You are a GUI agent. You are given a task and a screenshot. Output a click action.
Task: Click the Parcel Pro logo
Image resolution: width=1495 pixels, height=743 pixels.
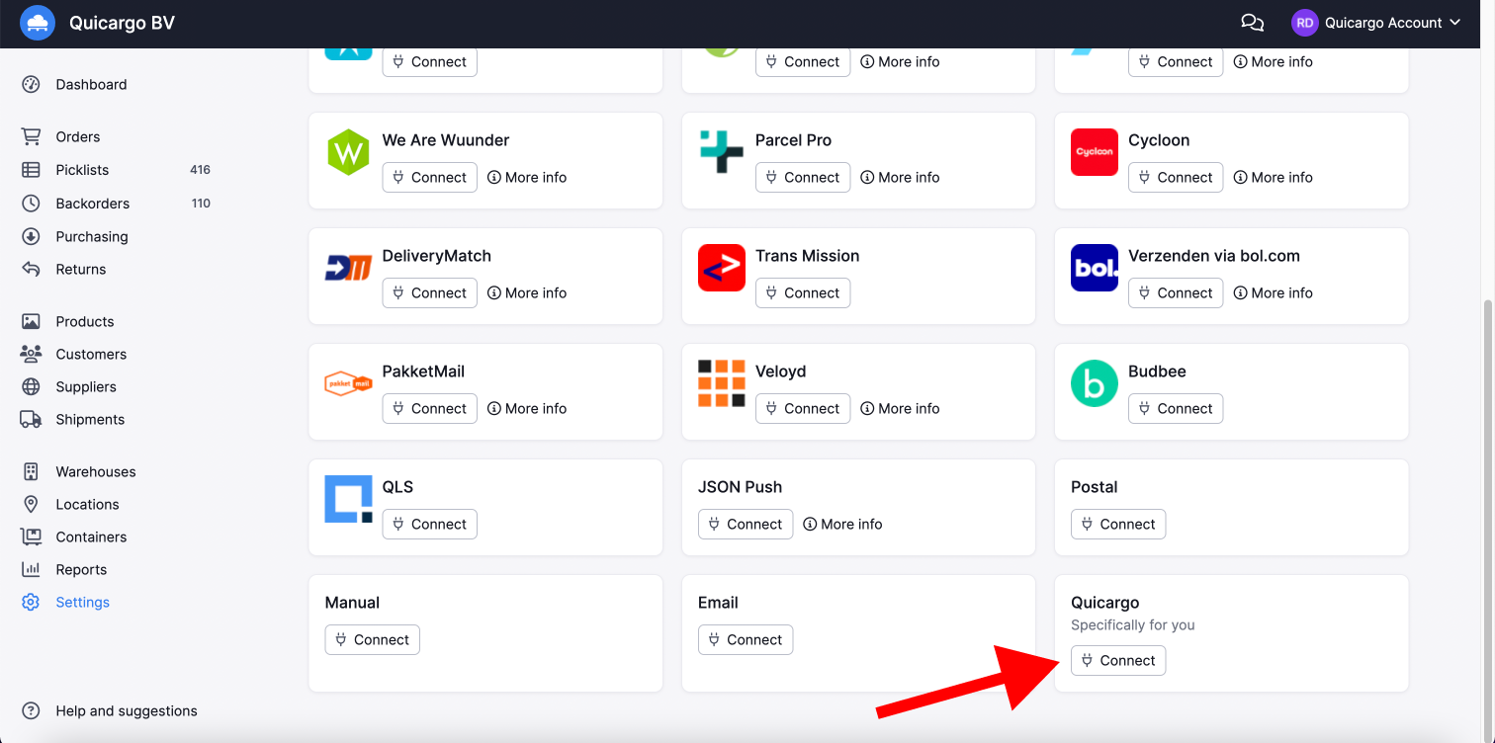(x=722, y=152)
